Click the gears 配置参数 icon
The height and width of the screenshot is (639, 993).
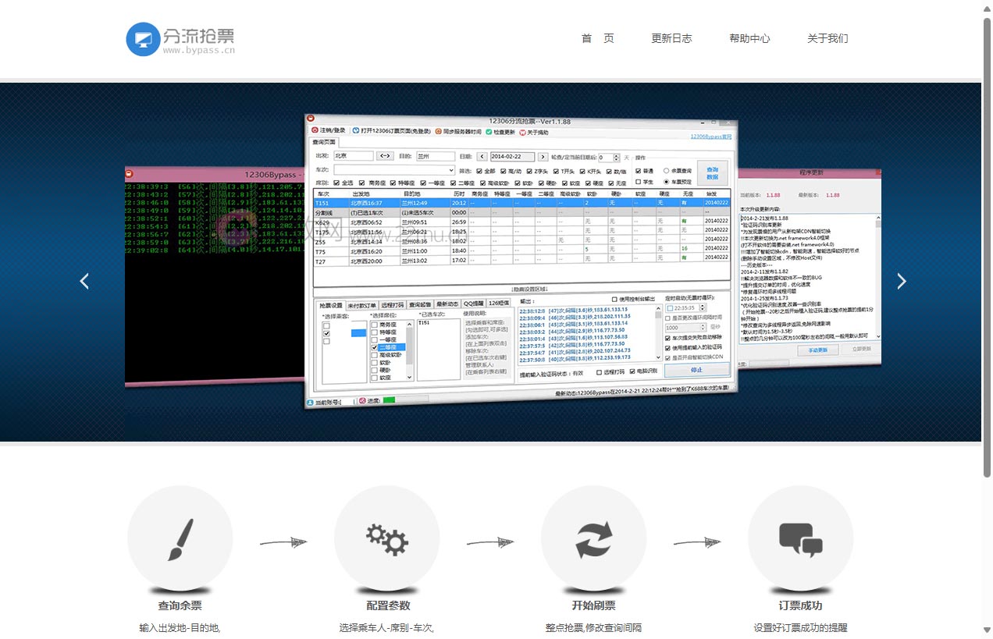(x=387, y=538)
